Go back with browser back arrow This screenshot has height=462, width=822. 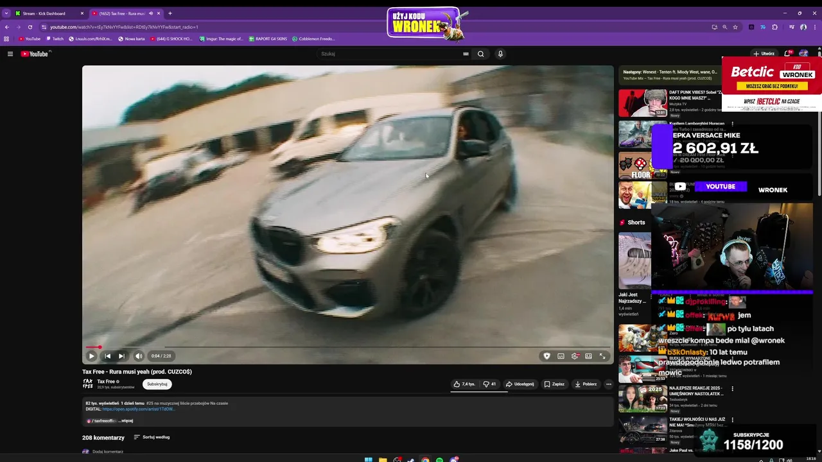(6, 27)
